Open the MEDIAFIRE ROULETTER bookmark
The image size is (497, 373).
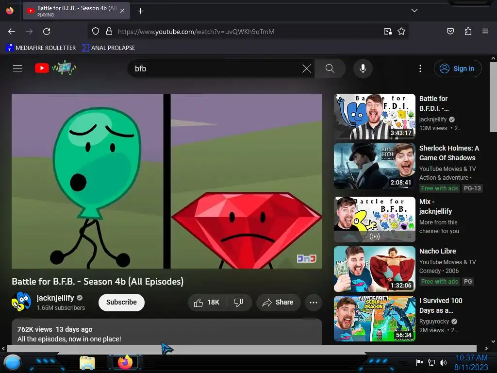(x=41, y=48)
